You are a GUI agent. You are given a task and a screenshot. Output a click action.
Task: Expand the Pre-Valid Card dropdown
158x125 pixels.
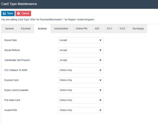81,100
